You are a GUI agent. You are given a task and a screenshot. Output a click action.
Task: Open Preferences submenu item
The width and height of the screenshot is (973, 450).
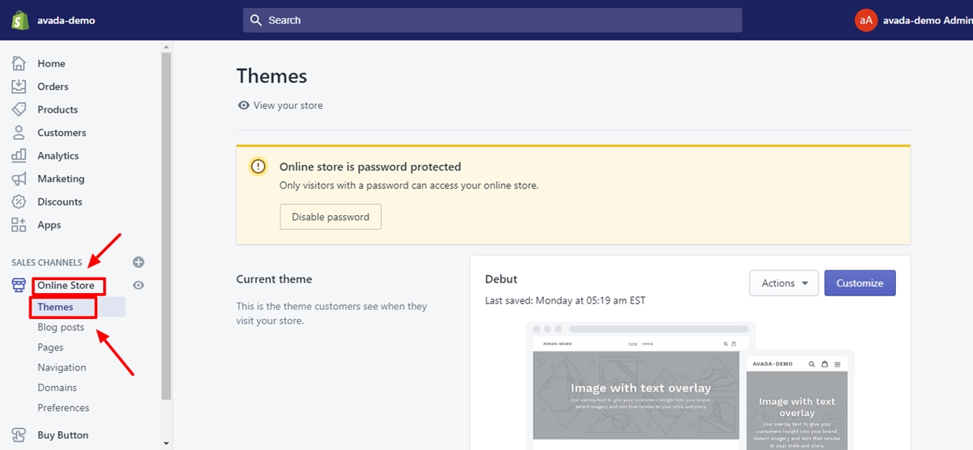click(x=63, y=408)
